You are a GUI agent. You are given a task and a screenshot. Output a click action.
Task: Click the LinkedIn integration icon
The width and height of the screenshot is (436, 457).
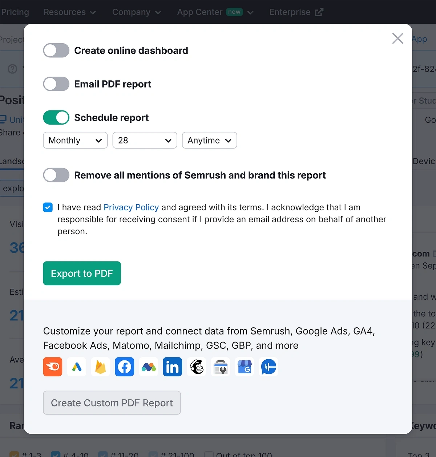pyautogui.click(x=173, y=367)
